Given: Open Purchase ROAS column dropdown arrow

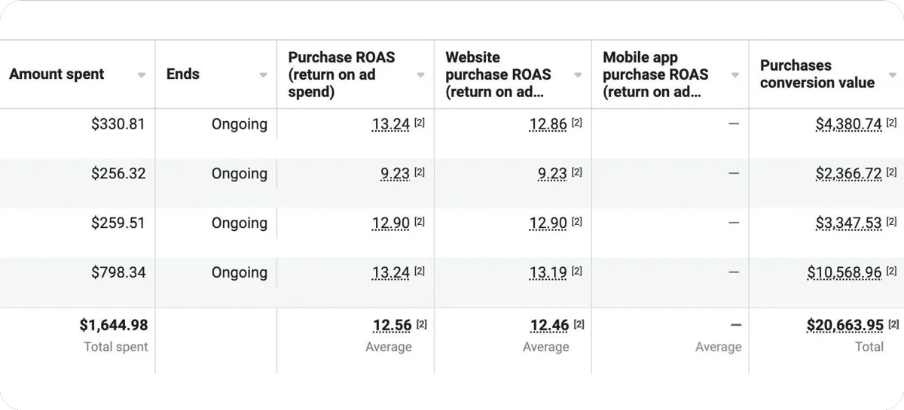Looking at the screenshot, I should coord(420,75).
